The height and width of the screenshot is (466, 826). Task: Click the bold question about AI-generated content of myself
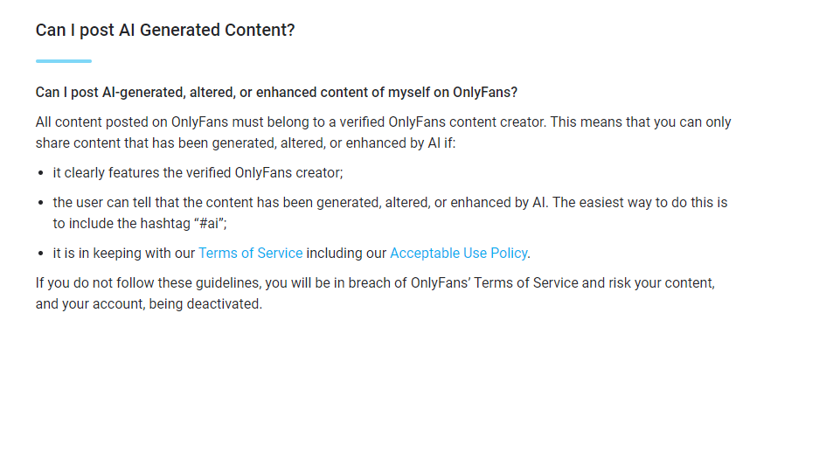tap(276, 93)
